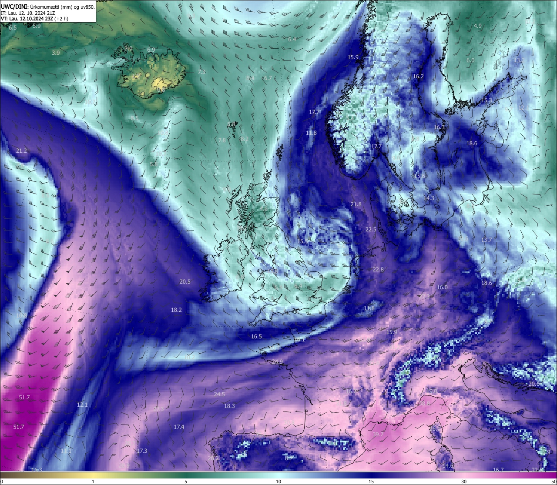Viewport: 557px width, 485px height.
Task: Click the 14.6 value near Sardinia
Action: click(448, 465)
